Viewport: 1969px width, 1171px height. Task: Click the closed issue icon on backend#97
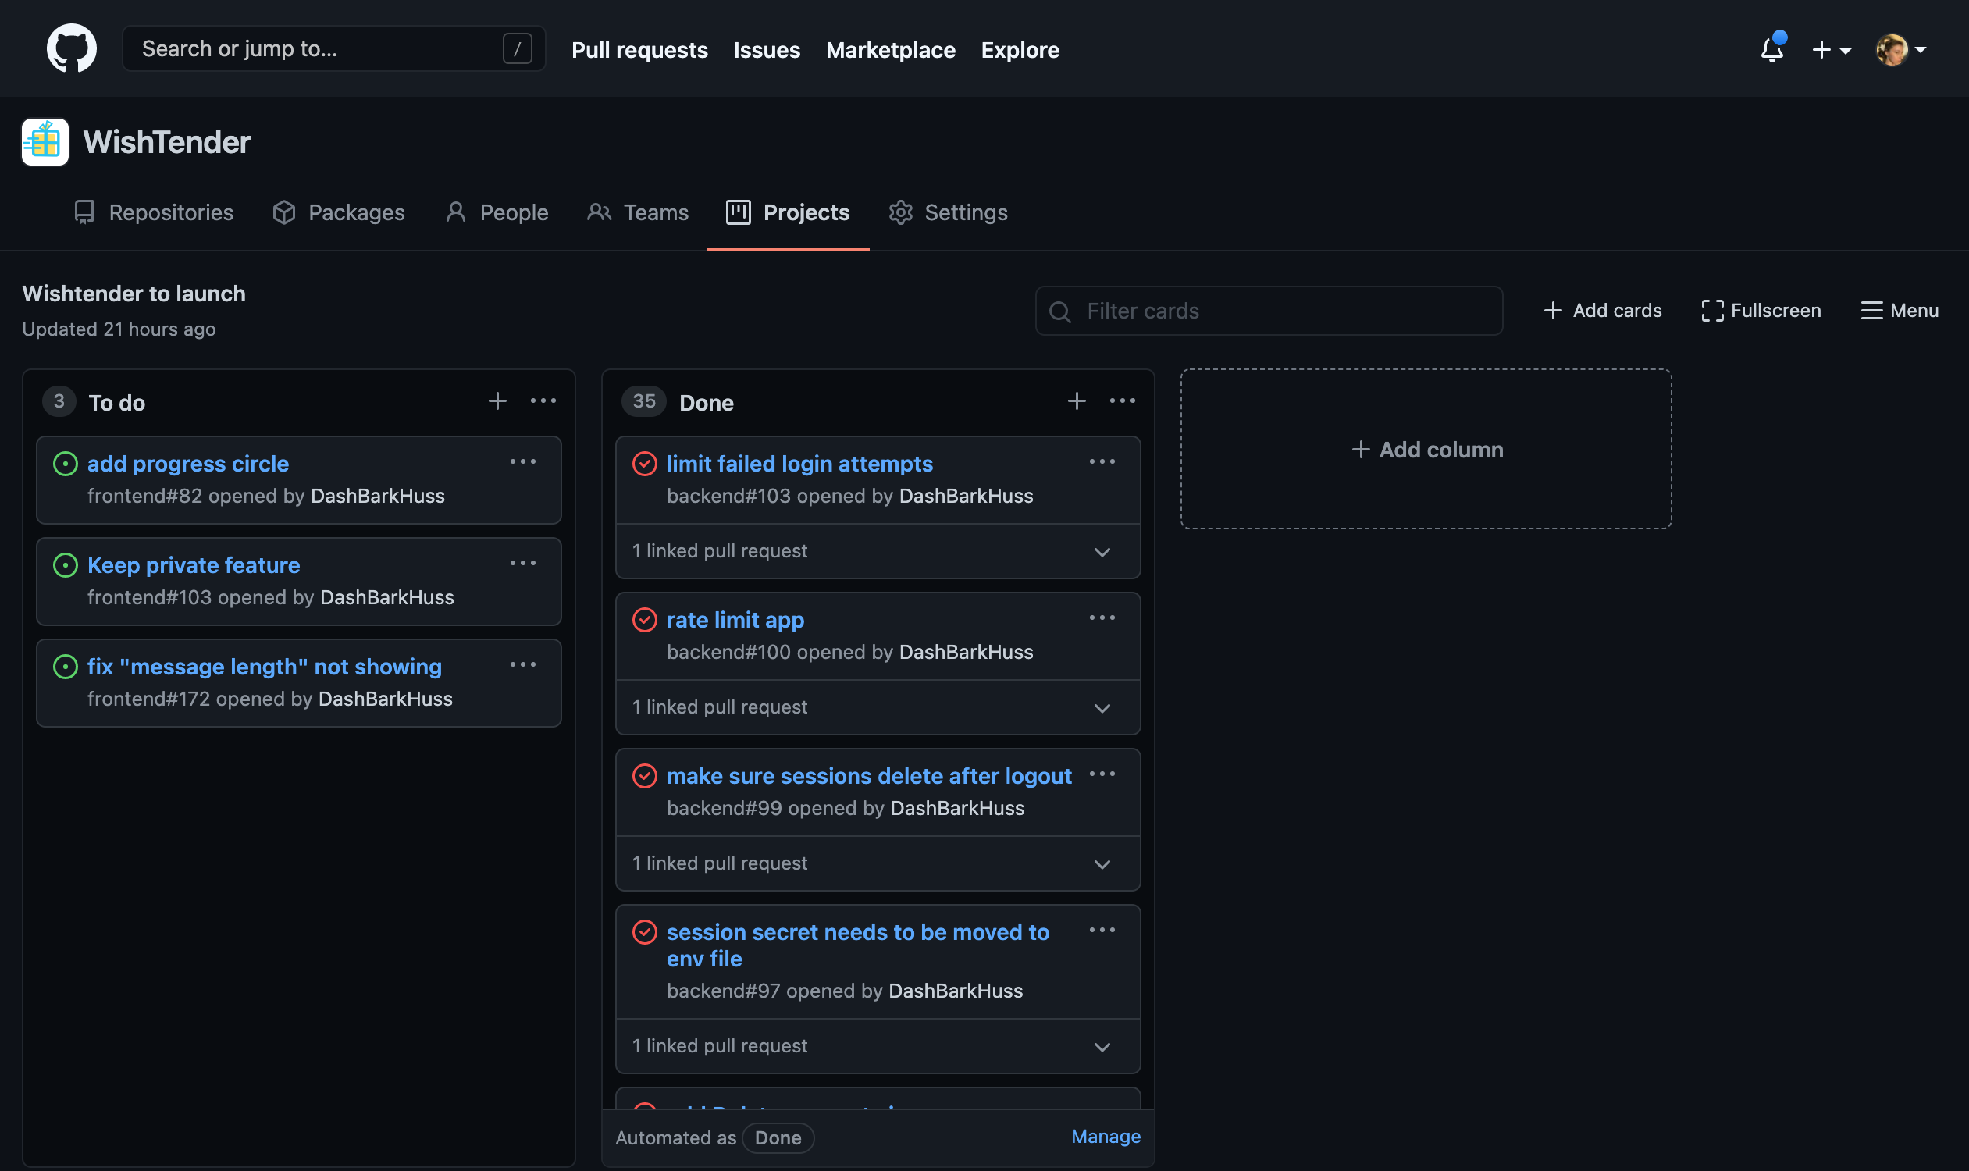(645, 933)
